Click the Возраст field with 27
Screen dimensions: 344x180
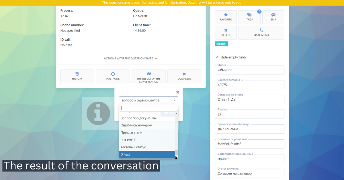[x=249, y=114]
